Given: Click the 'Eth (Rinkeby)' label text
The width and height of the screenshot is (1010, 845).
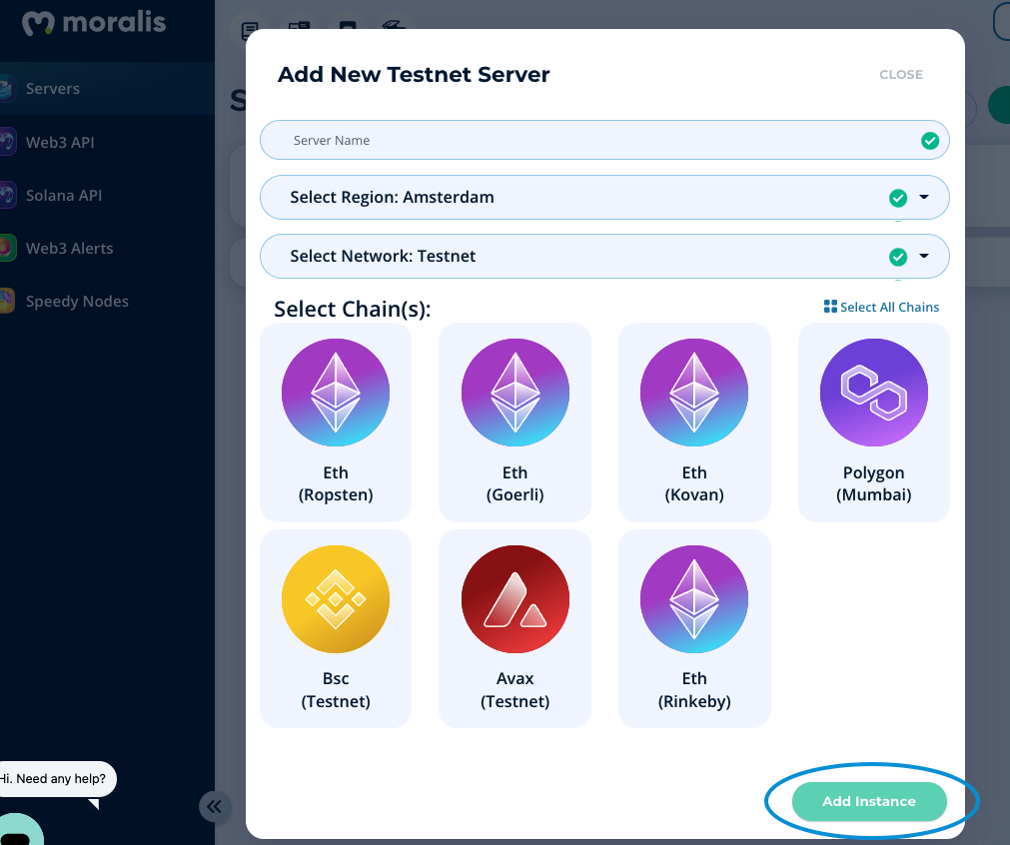Looking at the screenshot, I should 694,690.
